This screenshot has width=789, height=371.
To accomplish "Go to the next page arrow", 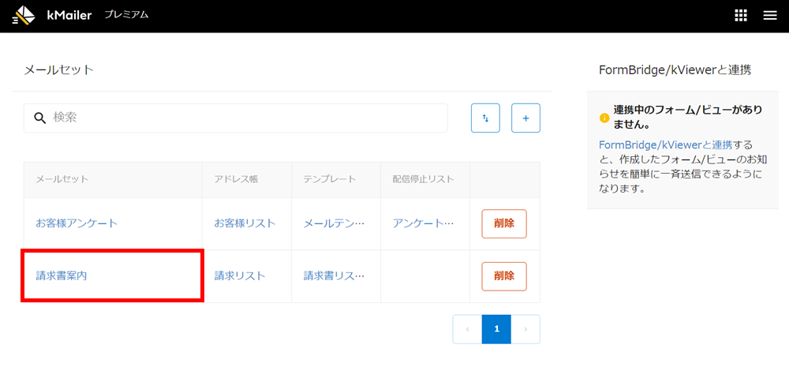I will point(525,329).
